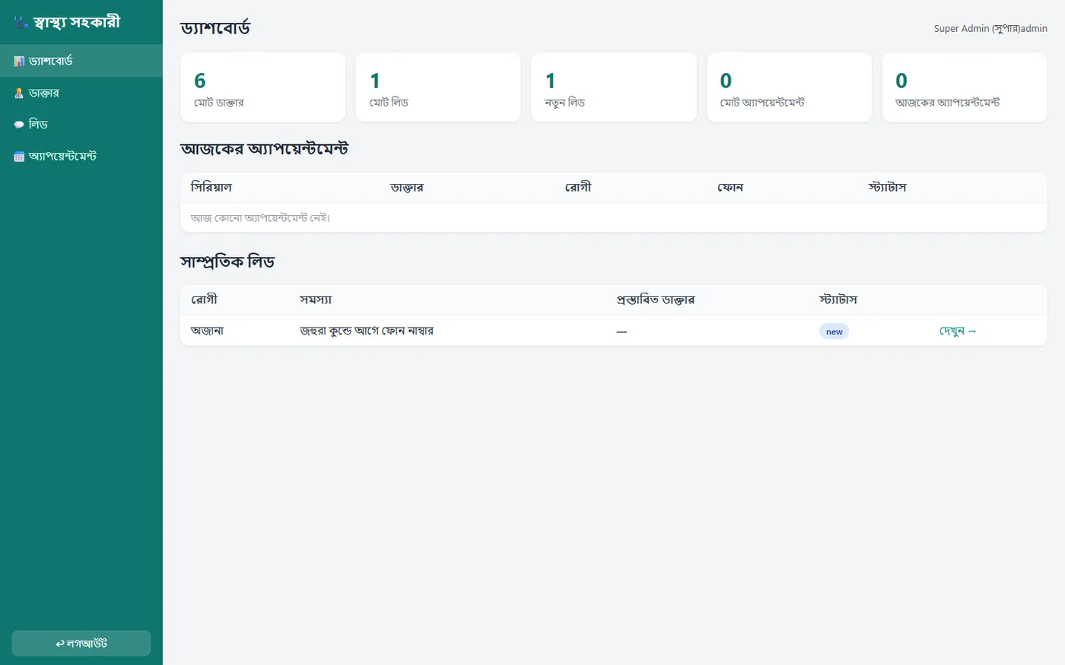
Task: Select the আজকের অ্যাপয়েন্টমেন্ট stat card showing 0
Action: tap(965, 87)
